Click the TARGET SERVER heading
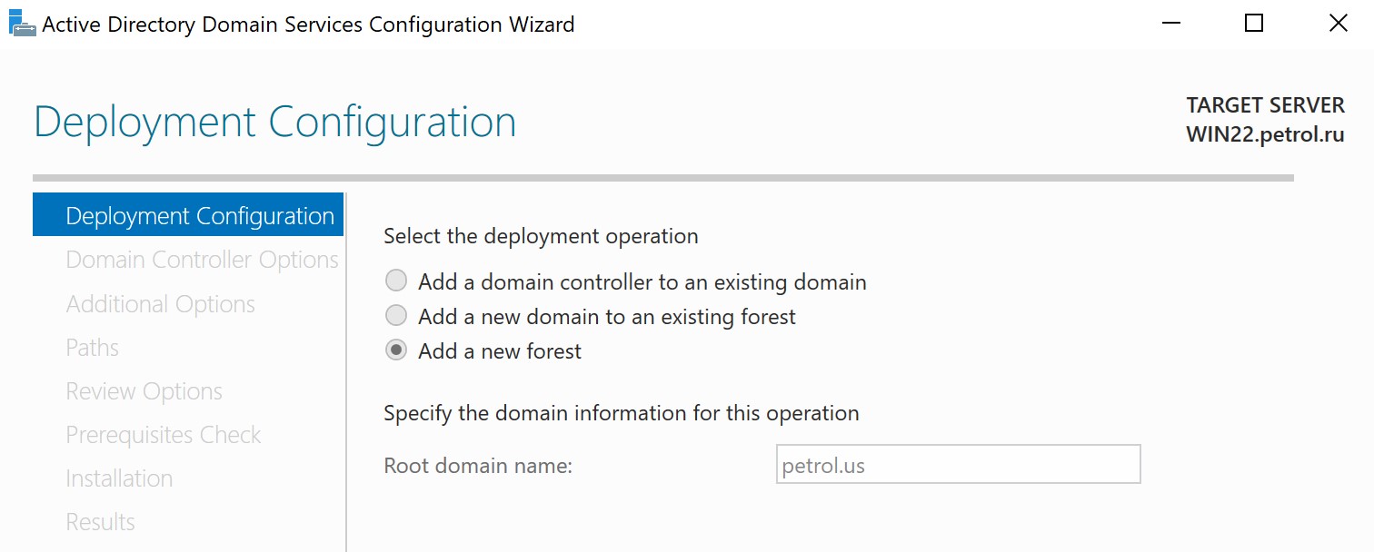Image resolution: width=1374 pixels, height=552 pixels. [x=1265, y=105]
